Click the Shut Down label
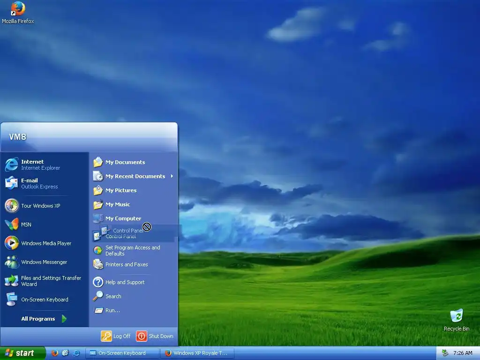480x360 pixels. pyautogui.click(x=161, y=336)
